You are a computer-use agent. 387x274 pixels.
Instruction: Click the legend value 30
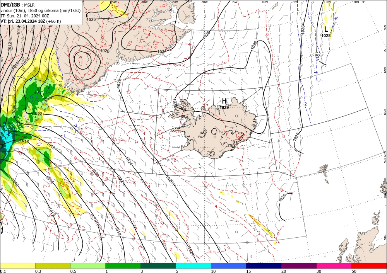[319, 271]
